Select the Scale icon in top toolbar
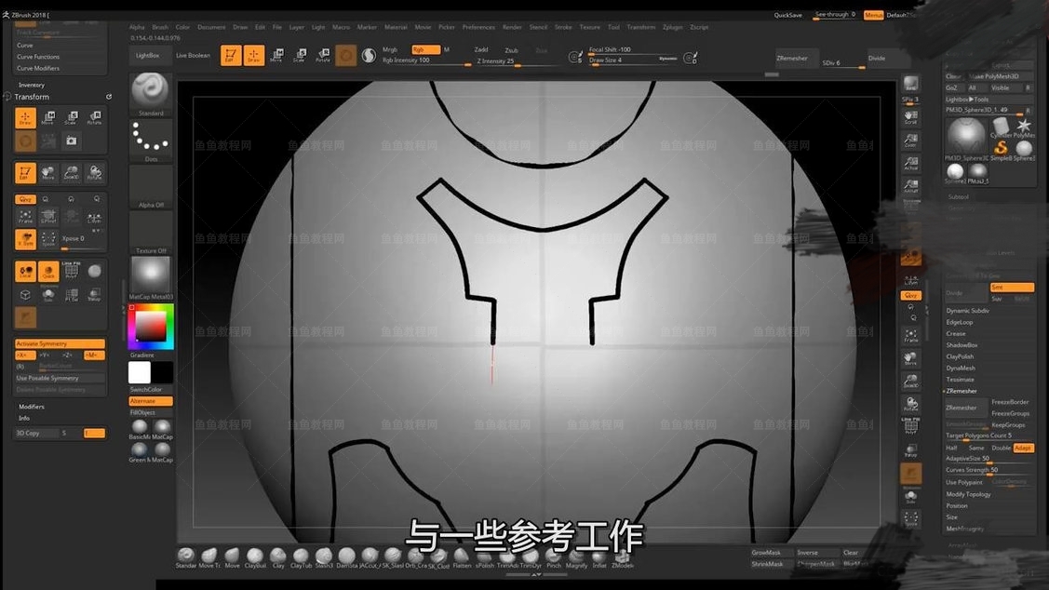 point(299,56)
